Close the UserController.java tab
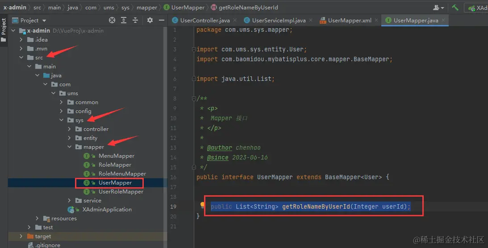Screen dimensions: 488x248 235,20
